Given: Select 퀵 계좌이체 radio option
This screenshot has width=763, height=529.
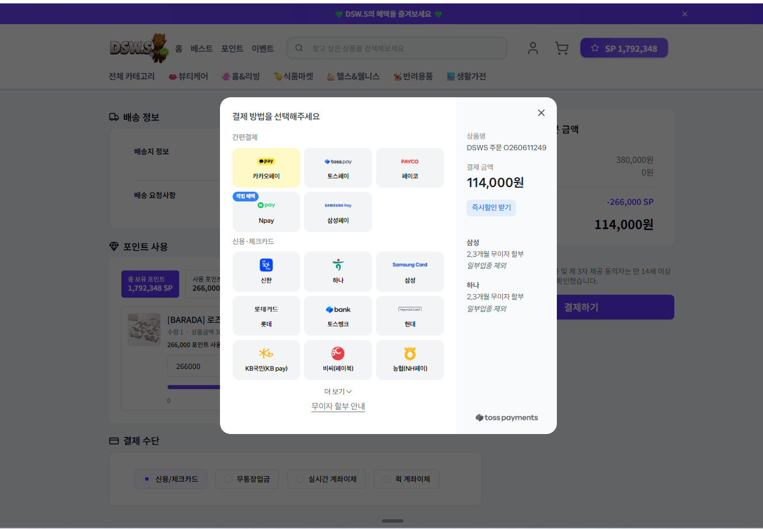Looking at the screenshot, I should click(406, 479).
